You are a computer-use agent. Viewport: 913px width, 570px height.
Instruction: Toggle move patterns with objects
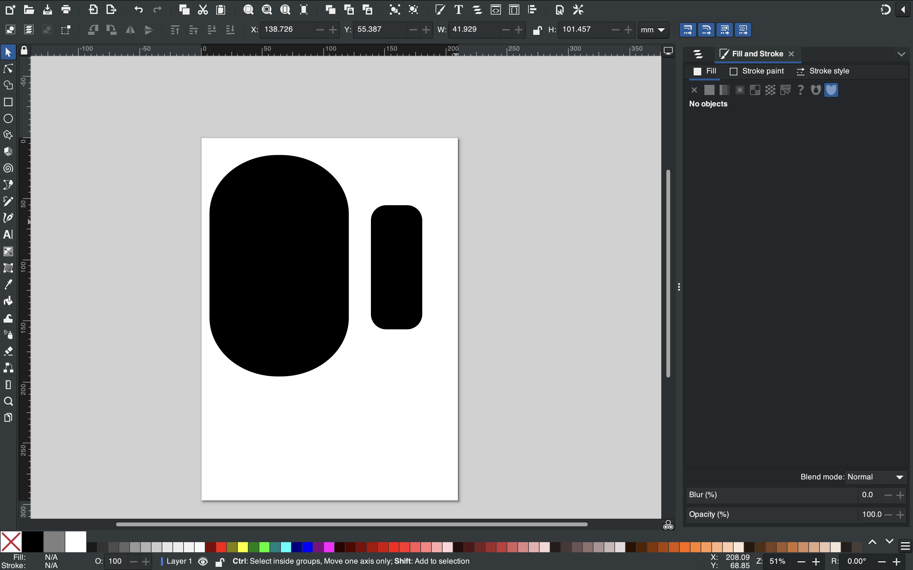click(x=743, y=30)
